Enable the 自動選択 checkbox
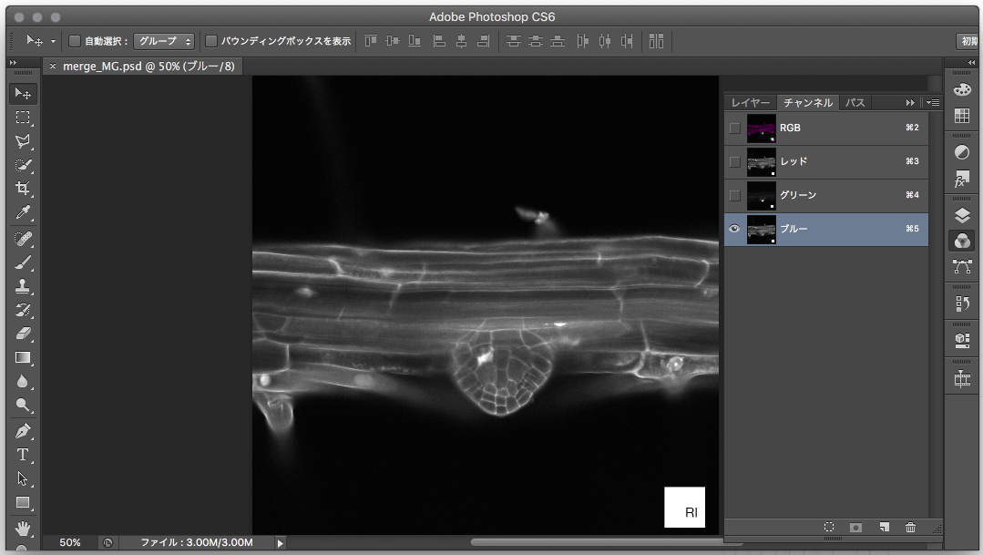This screenshot has width=983, height=555. 76,41
